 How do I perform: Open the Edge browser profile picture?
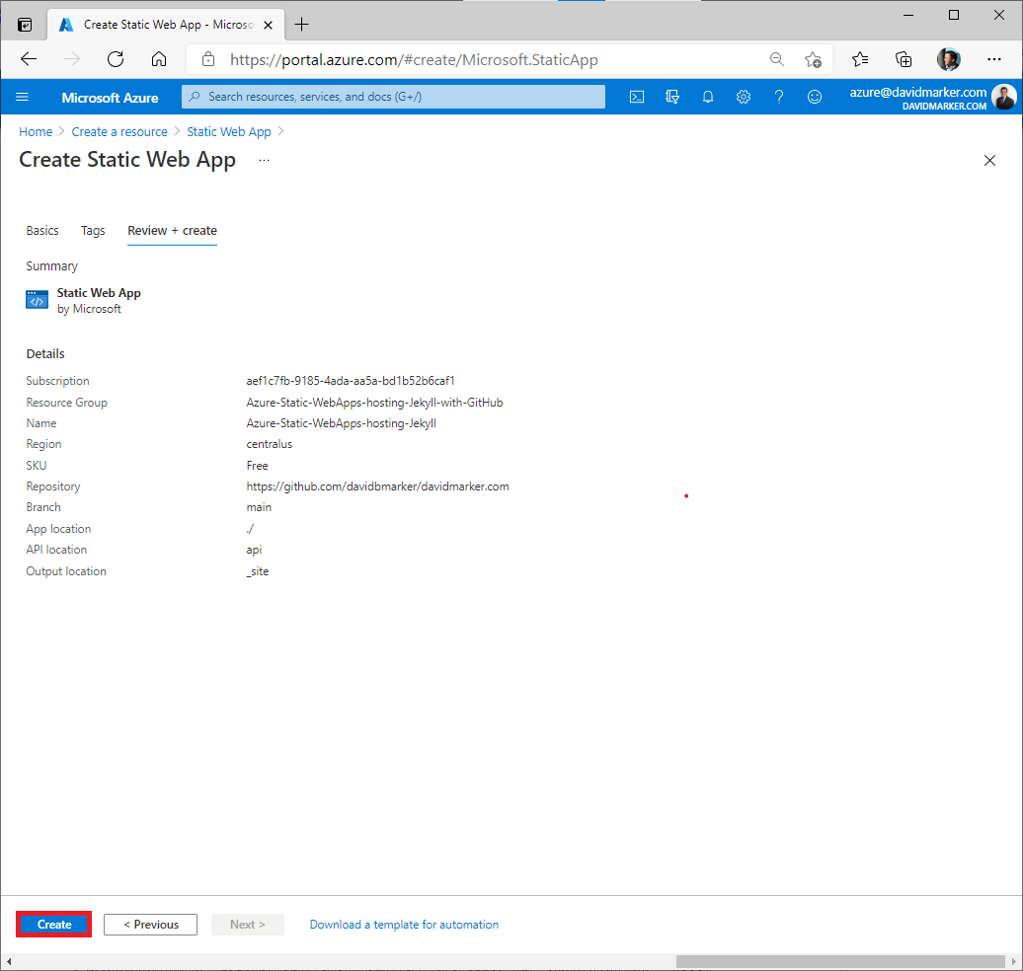tap(949, 59)
